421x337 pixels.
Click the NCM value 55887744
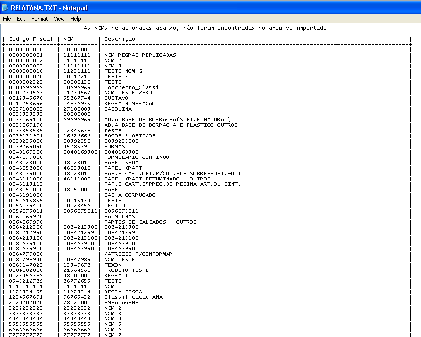pyautogui.click(x=77, y=98)
